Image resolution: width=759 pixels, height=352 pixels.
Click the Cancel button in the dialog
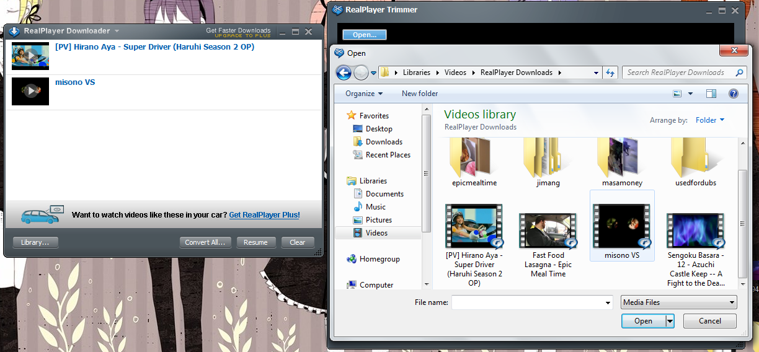pyautogui.click(x=710, y=321)
